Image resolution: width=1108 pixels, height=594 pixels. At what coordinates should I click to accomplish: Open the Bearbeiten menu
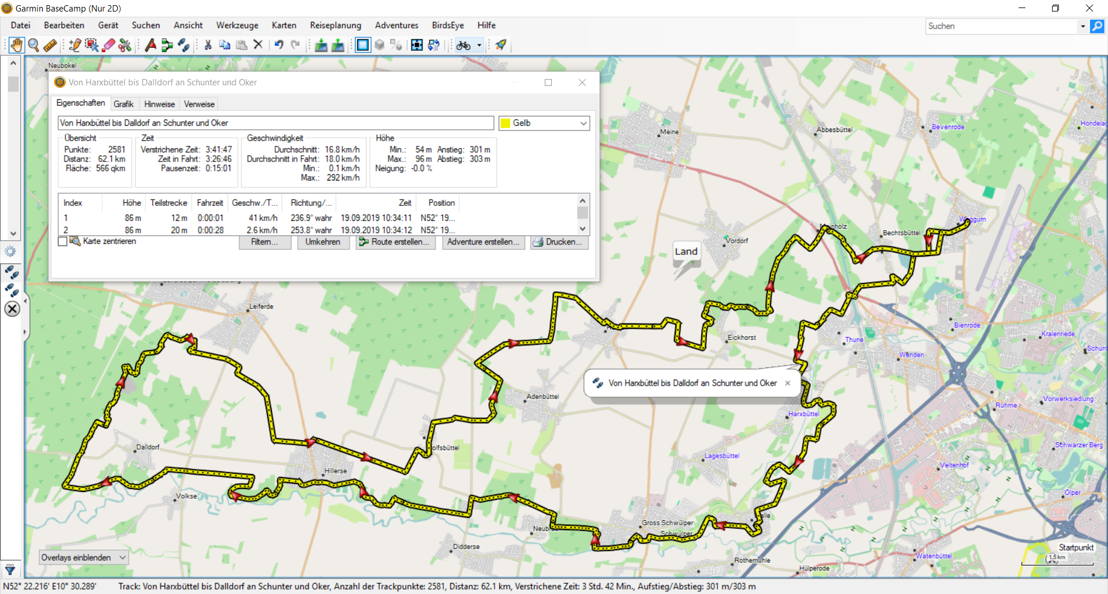64,25
